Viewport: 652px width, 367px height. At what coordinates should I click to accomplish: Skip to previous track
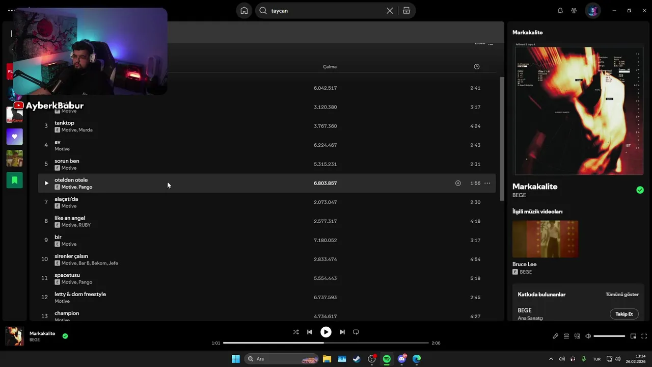click(x=309, y=332)
